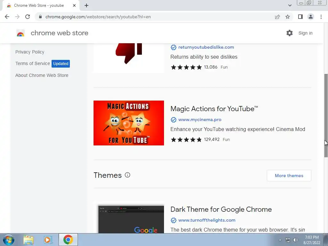Open Magic Actions for YouTube thumbnail

[x=129, y=123]
